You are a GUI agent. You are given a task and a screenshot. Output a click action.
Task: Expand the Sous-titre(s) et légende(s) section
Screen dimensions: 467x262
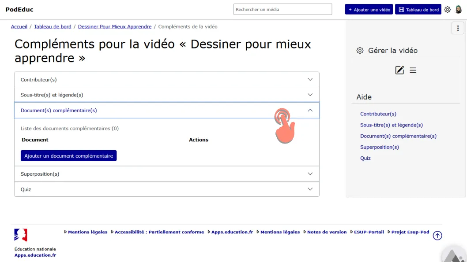pos(167,95)
